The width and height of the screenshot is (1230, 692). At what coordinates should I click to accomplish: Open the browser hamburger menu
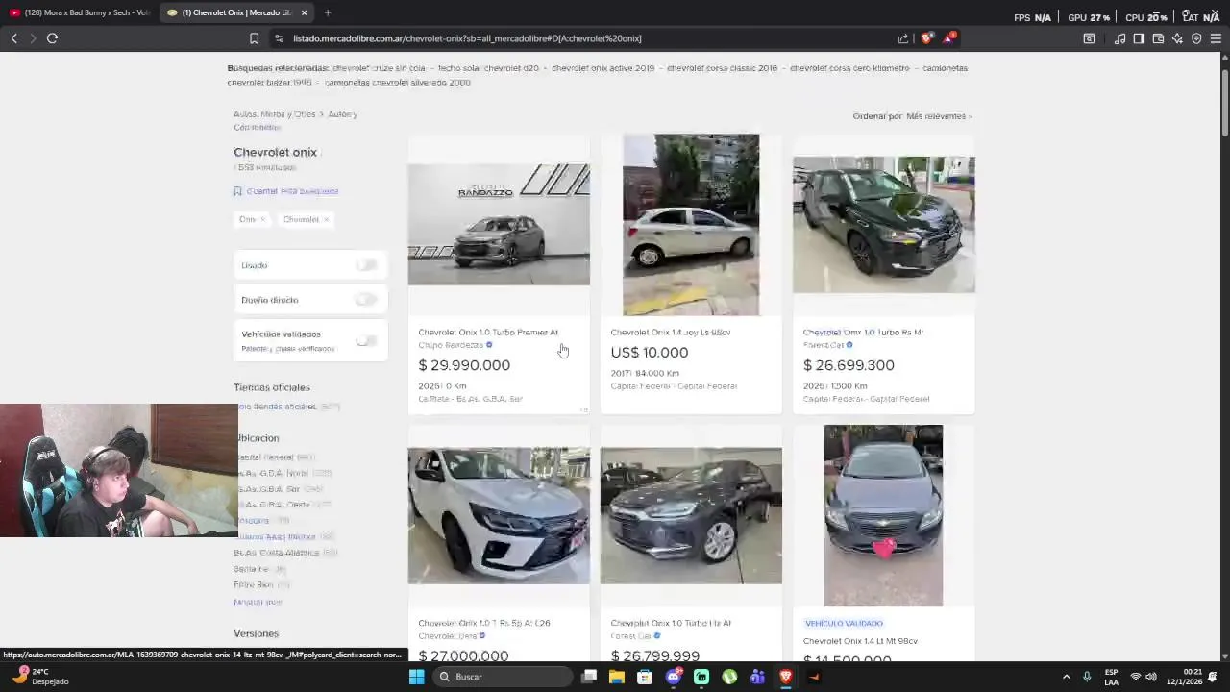[1216, 38]
